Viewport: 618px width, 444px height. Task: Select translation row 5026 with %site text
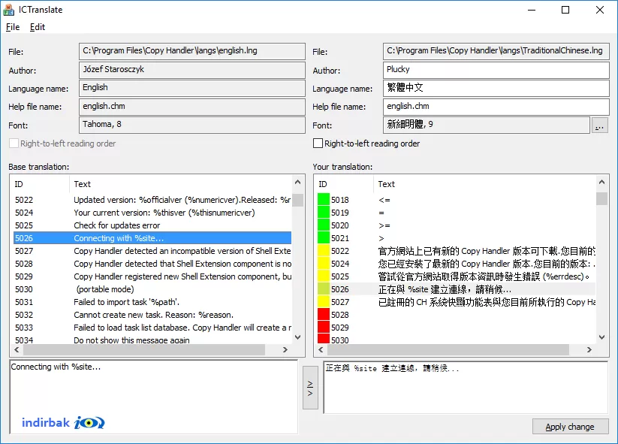click(457, 289)
